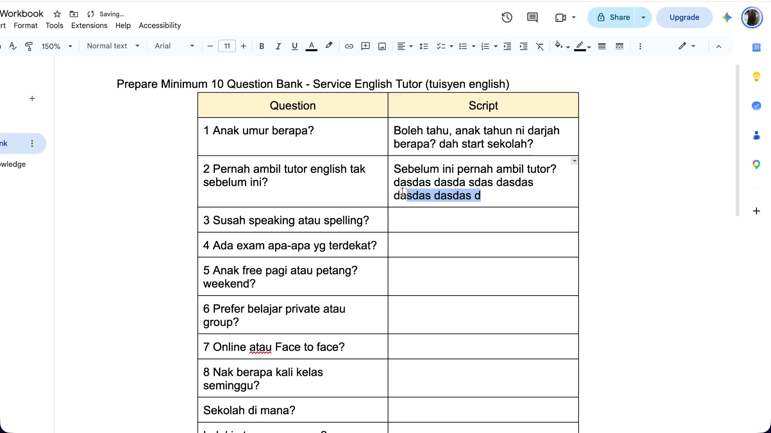771x433 pixels.
Task: Clear formatting from selected text
Action: tap(540, 46)
